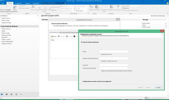Open Tasks view in navigation bar
169x100 pixels.
tap(16, 94)
